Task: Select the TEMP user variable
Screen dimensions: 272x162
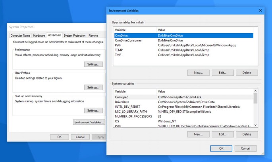Action: pos(119,50)
